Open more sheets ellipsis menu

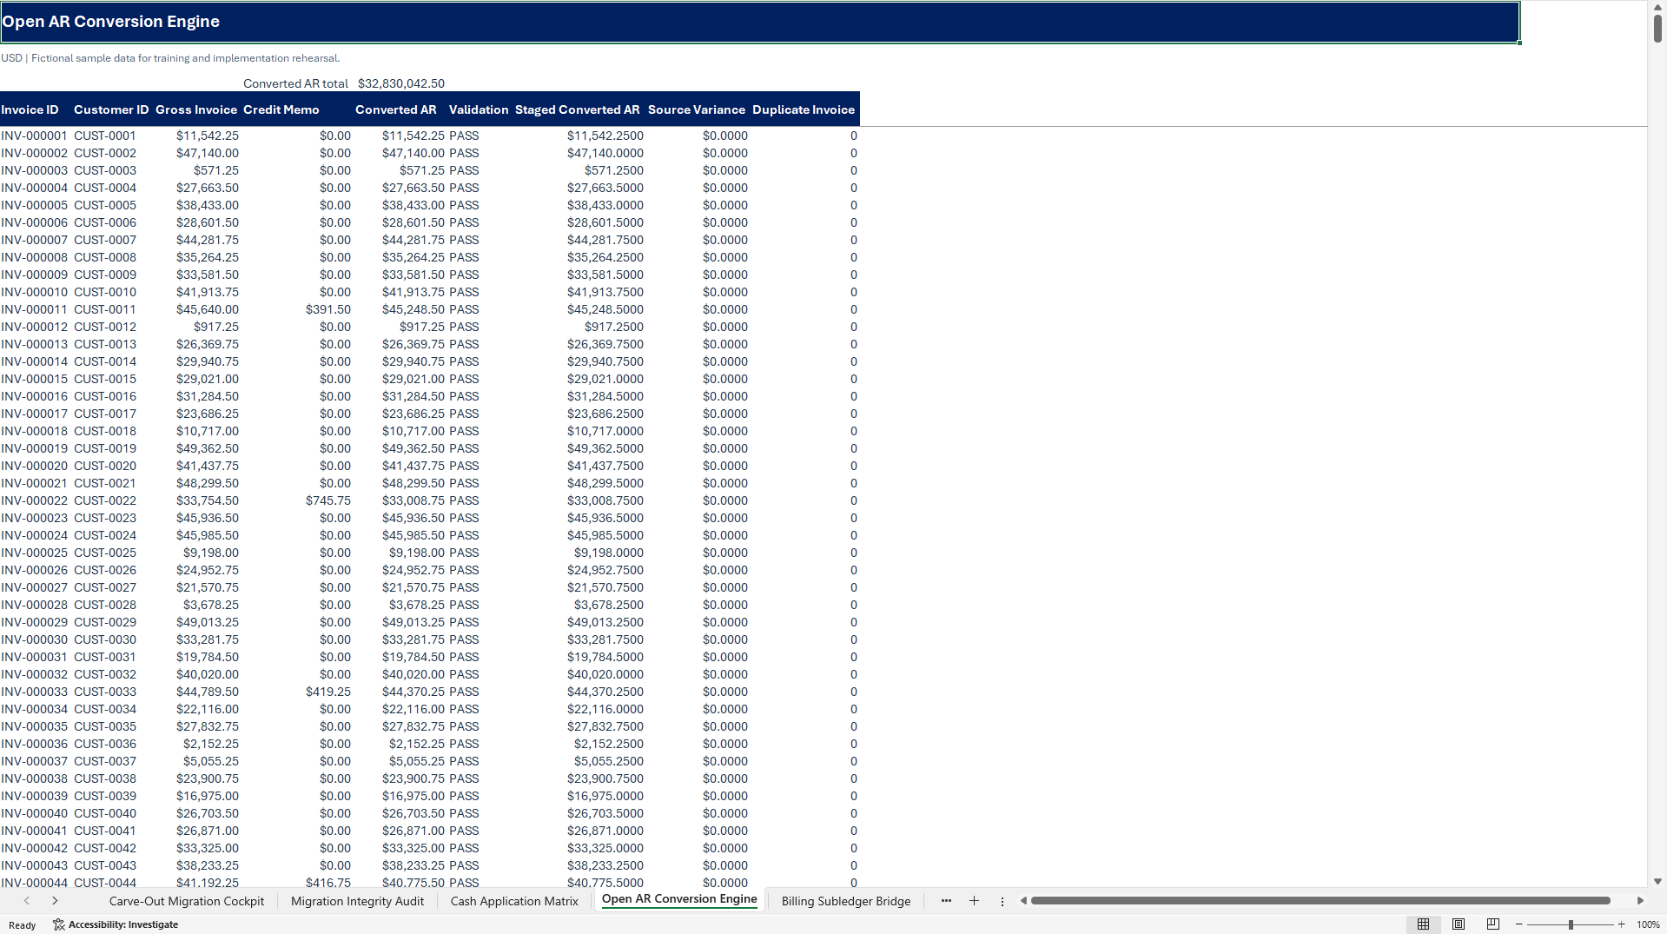(946, 901)
